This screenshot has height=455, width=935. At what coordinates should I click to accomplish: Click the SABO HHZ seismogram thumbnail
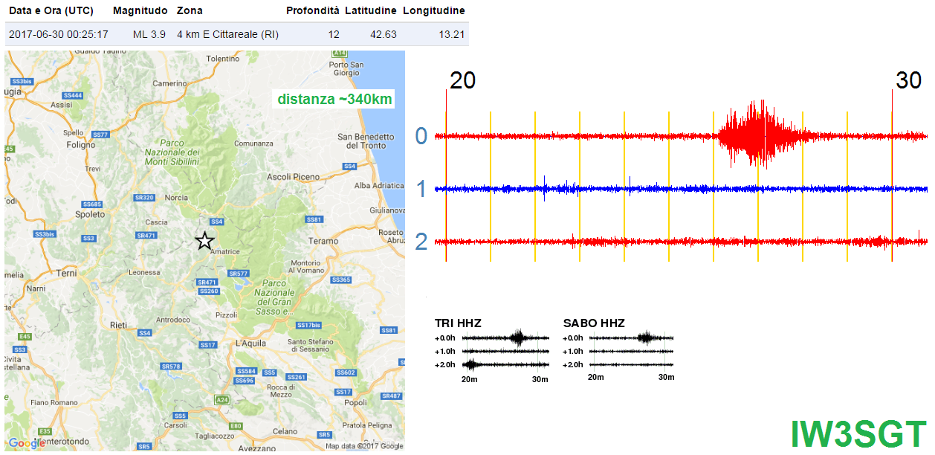click(x=631, y=351)
